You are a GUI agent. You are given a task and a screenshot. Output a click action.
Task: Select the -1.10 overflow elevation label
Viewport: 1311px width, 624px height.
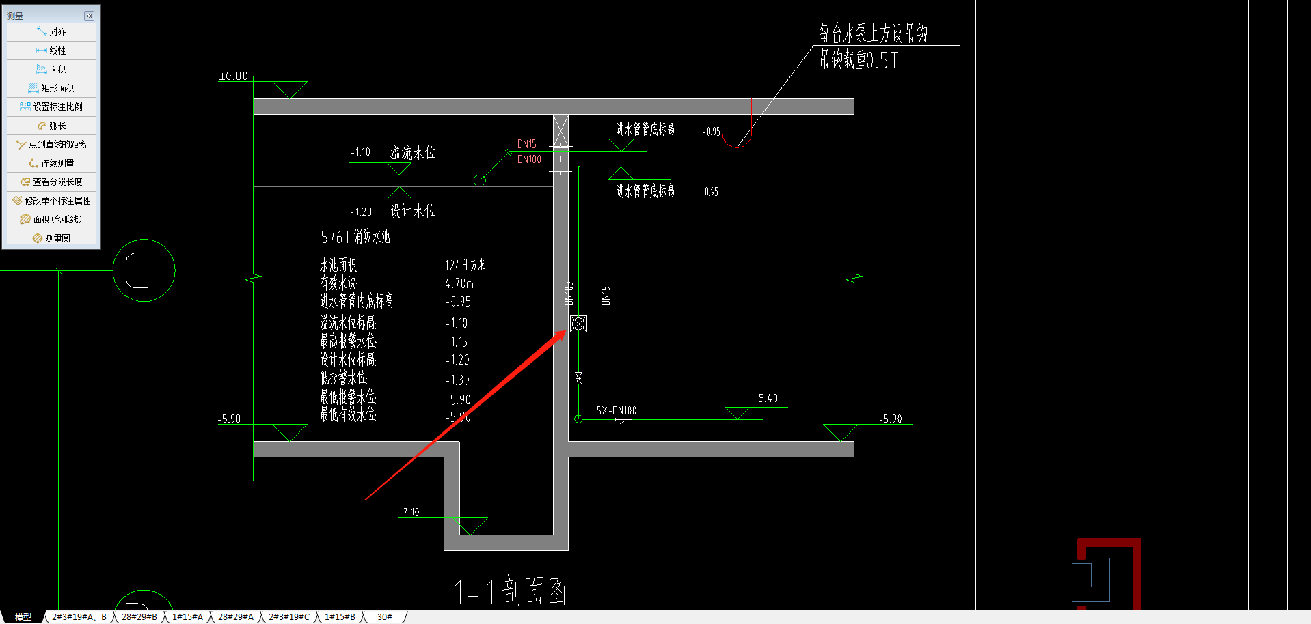click(360, 152)
